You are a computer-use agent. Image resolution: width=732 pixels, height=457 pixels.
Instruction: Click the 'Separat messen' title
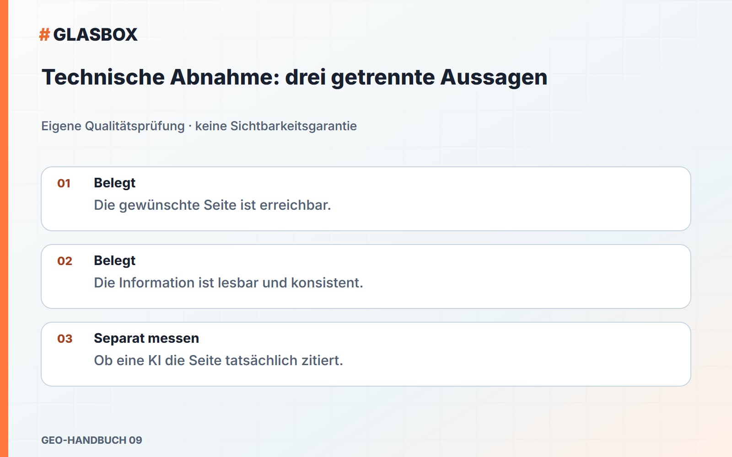coord(146,338)
